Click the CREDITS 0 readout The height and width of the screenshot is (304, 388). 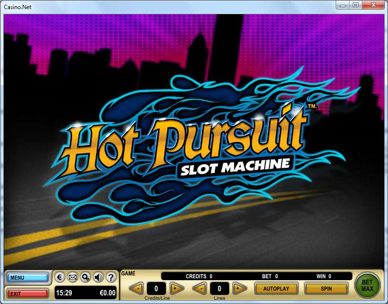pos(199,276)
